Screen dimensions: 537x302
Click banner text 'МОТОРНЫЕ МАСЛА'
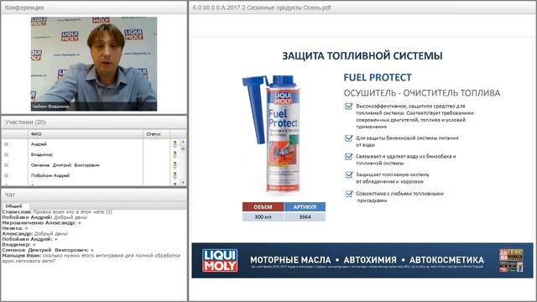[x=290, y=260]
